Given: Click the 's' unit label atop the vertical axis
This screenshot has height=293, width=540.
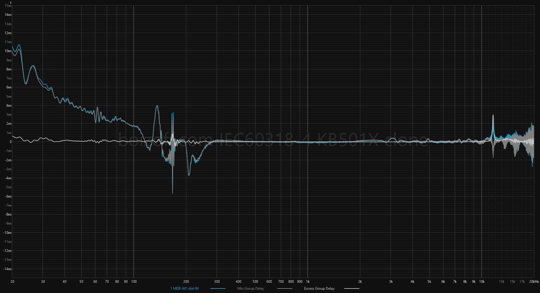Looking at the screenshot, I should pyautogui.click(x=10, y=2).
